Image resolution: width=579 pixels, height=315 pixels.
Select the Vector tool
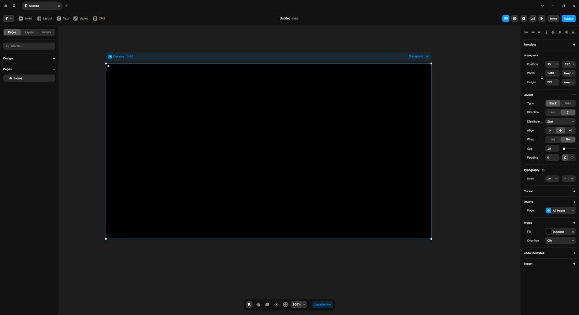tap(81, 18)
